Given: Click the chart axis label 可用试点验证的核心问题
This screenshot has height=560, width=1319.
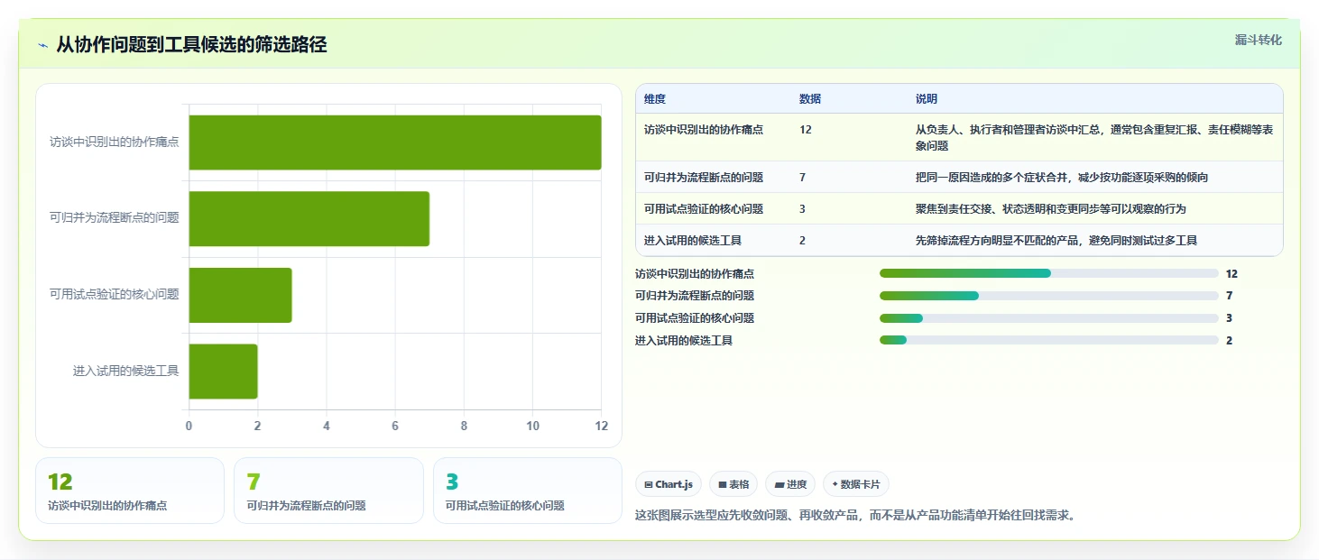Looking at the screenshot, I should [x=115, y=295].
